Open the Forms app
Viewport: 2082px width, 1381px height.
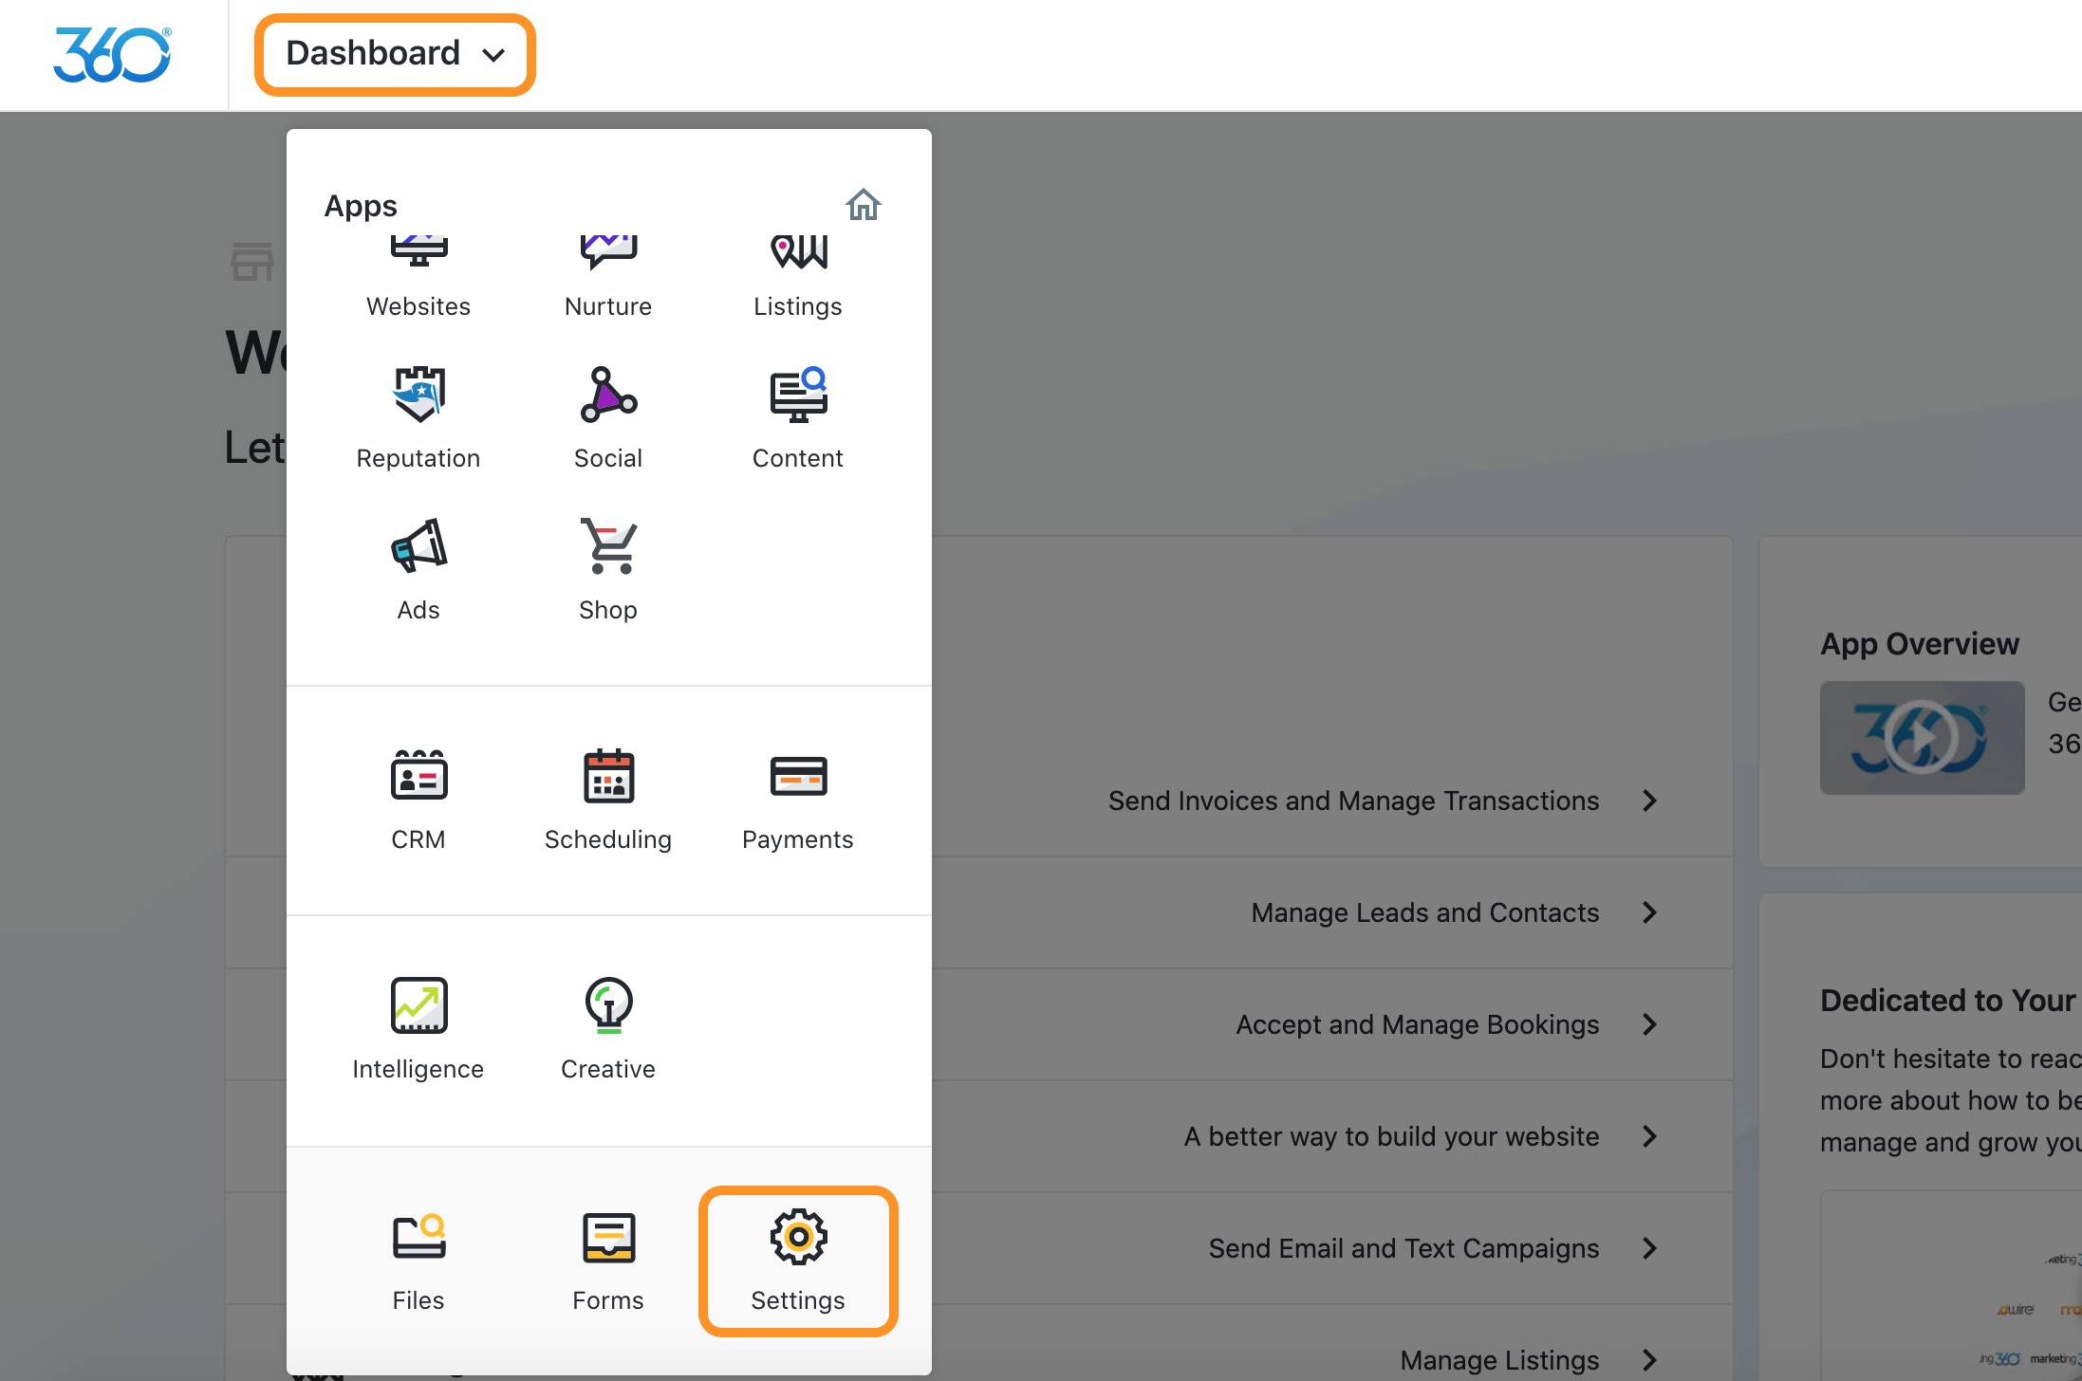(608, 1237)
